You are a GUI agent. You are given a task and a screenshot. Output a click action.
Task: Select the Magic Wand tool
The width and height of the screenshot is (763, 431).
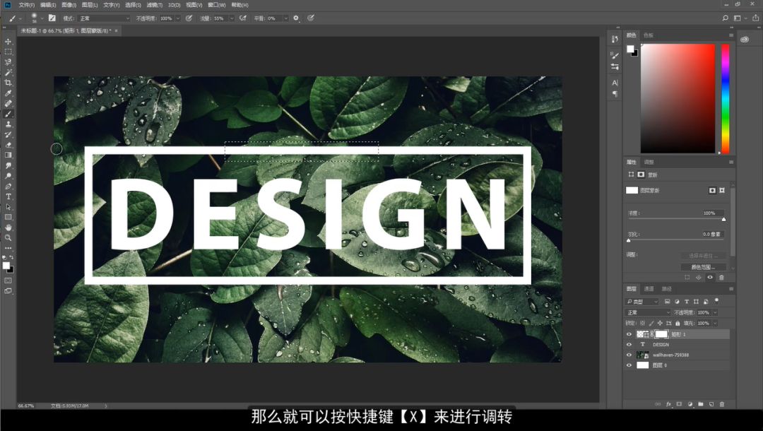click(8, 73)
